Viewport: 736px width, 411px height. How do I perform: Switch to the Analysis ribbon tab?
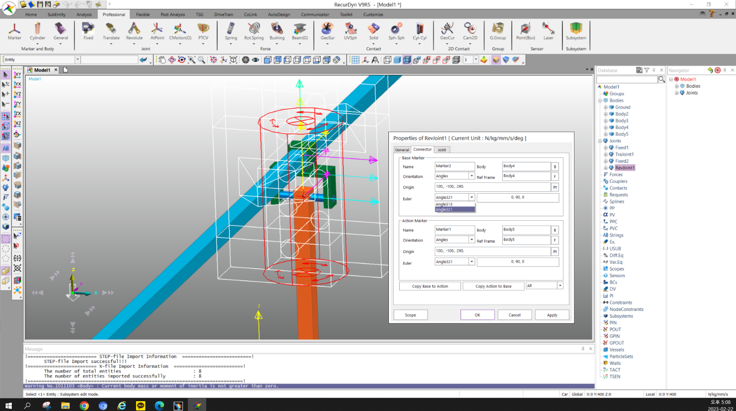coord(84,15)
